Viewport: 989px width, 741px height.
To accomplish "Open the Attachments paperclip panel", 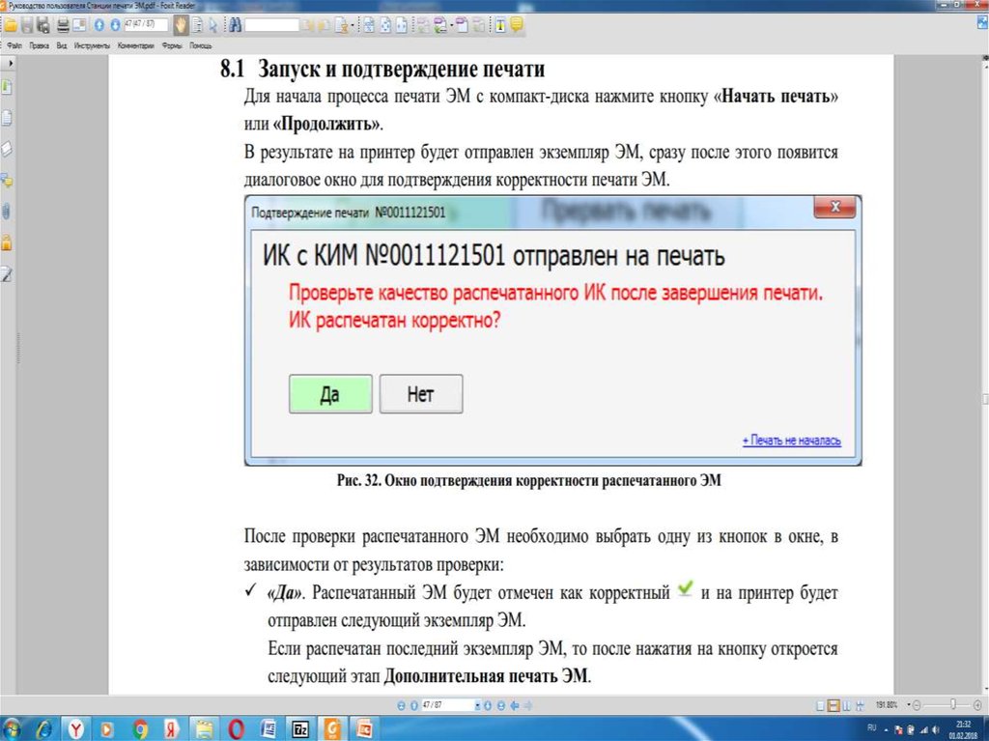I will (x=7, y=210).
